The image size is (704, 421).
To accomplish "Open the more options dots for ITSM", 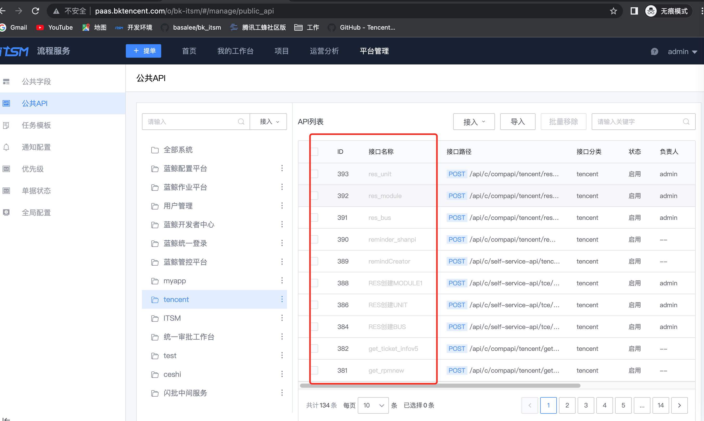I will point(282,318).
